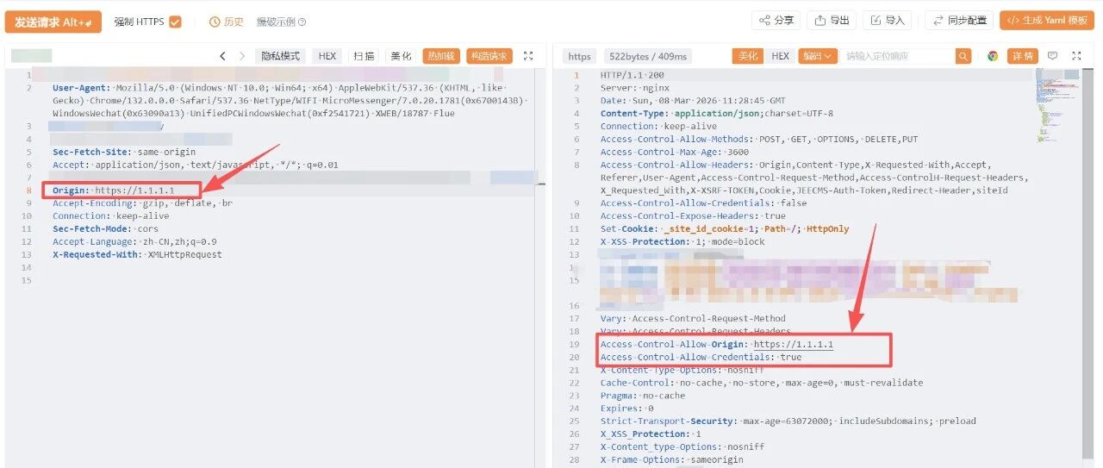Click Access-Control-Expose-Headers: true line

click(x=693, y=216)
